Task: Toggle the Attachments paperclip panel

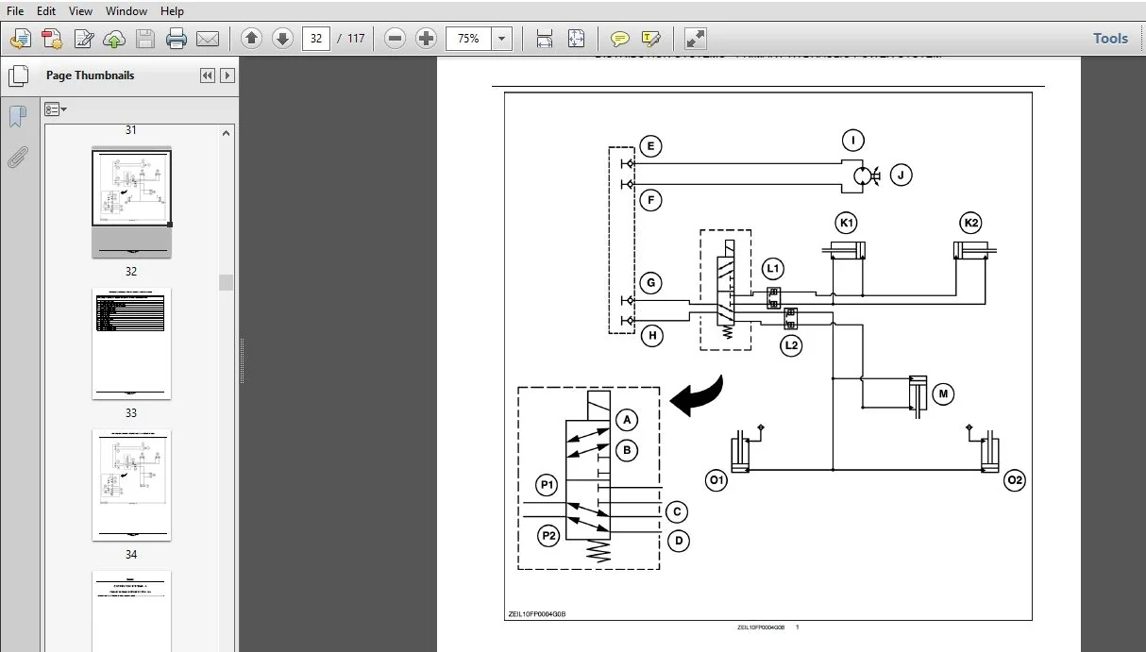Action: coord(17,156)
